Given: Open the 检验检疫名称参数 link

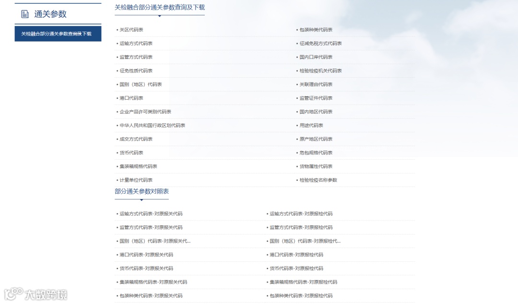Looking at the screenshot, I should click(318, 180).
